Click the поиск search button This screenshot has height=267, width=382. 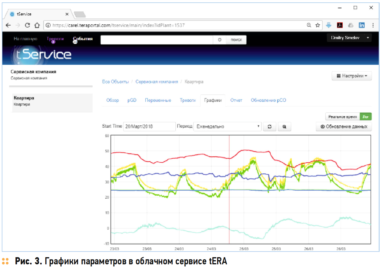pos(236,40)
